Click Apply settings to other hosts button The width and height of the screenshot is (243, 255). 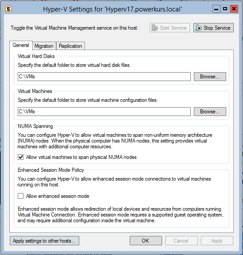pos(44,241)
